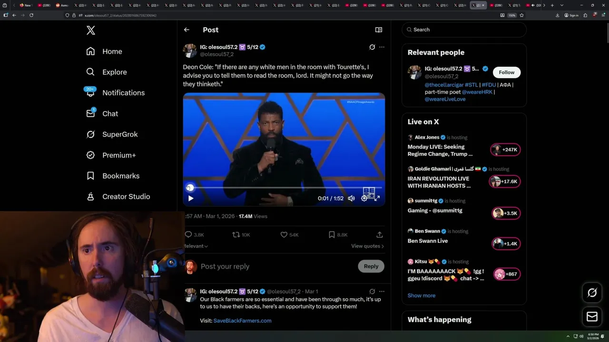
Task: Bookmark page with star icon in address bar
Action: click(x=521, y=15)
